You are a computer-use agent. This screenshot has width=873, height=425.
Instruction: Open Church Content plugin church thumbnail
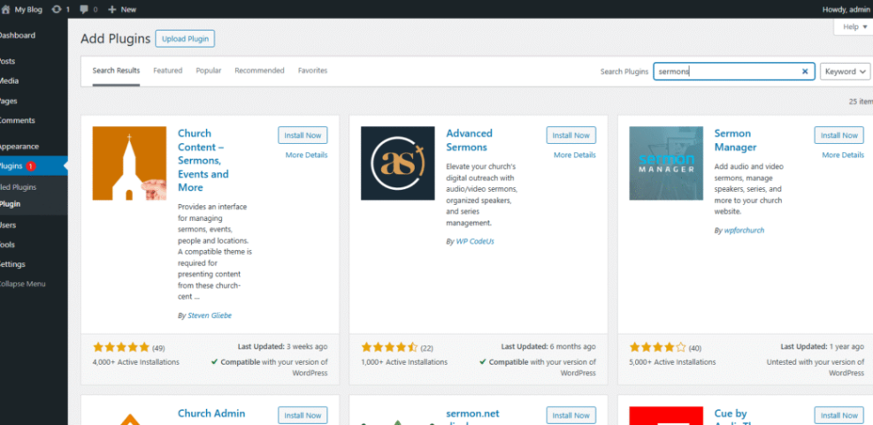(x=129, y=163)
